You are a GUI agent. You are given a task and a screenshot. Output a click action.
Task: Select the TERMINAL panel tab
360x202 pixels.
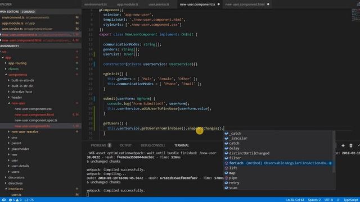click(x=181, y=145)
